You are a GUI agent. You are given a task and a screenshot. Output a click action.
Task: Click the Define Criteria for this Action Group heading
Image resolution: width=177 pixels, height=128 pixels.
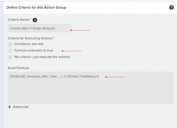[x=36, y=7]
